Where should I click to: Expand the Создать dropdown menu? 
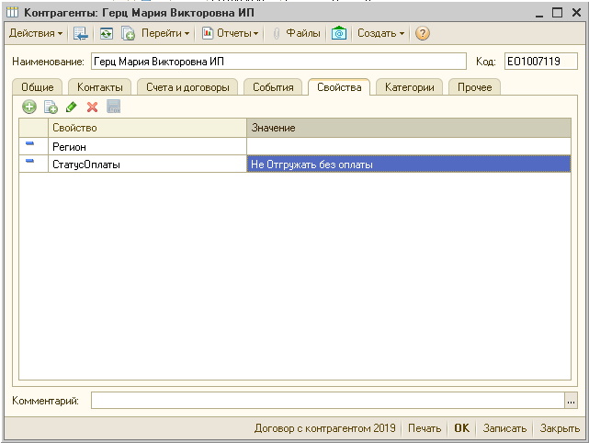pos(380,33)
